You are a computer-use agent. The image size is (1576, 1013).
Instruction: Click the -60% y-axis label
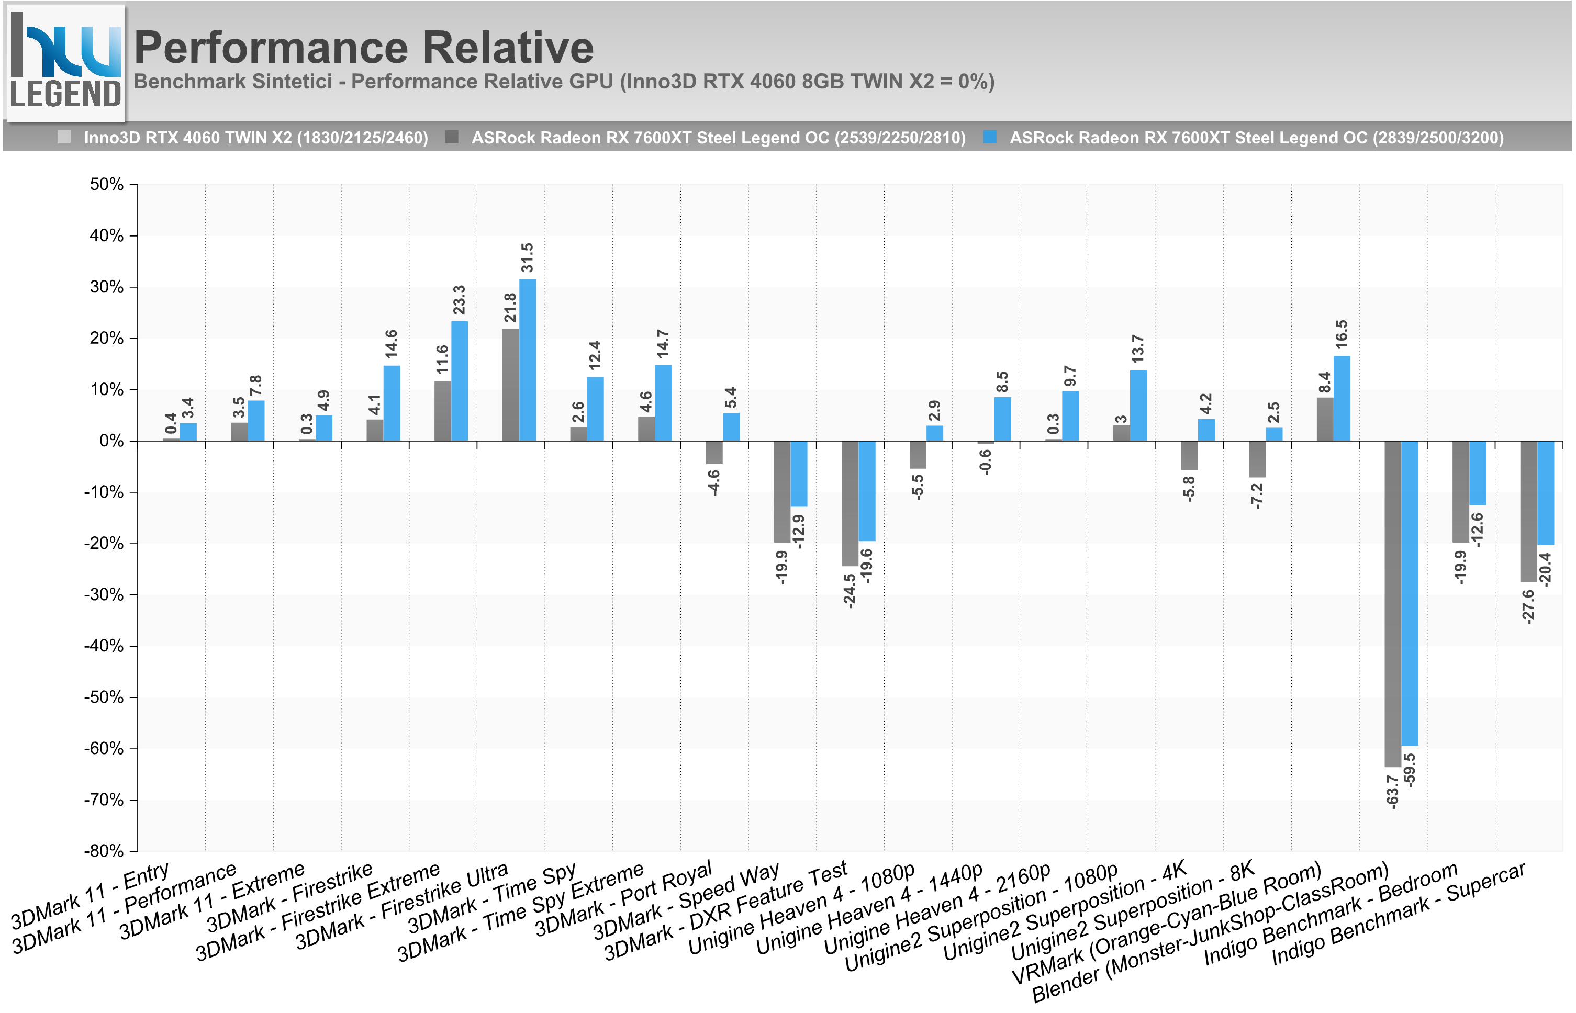(x=103, y=749)
